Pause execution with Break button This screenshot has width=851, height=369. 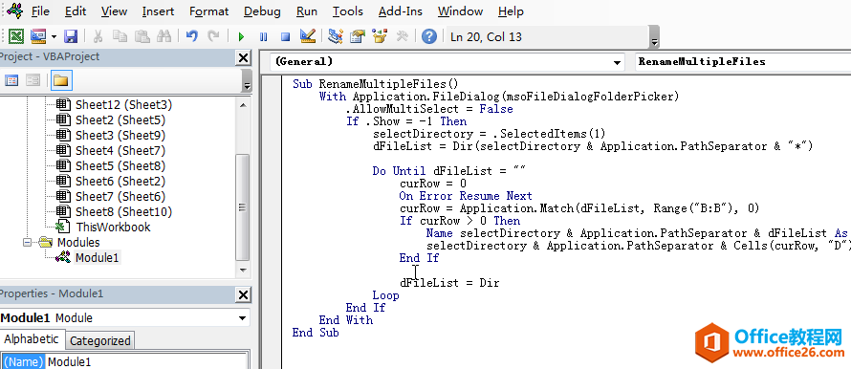click(x=264, y=36)
